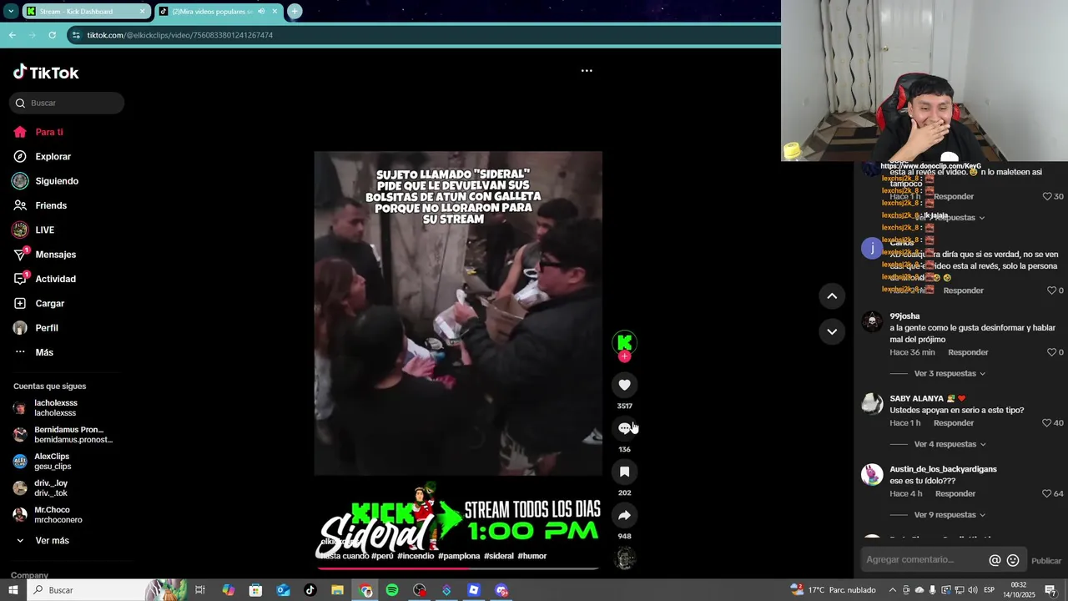This screenshot has width=1068, height=601.
Task: Like 99josha's comment
Action: (x=1051, y=352)
